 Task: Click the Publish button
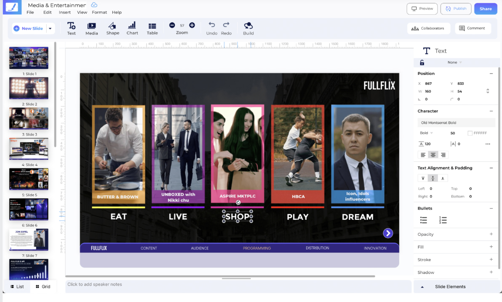(456, 9)
